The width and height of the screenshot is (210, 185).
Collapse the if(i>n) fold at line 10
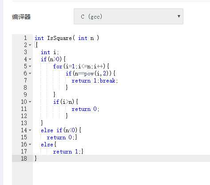[x=30, y=102]
